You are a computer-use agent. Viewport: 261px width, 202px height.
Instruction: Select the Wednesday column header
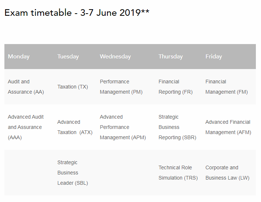(115, 57)
